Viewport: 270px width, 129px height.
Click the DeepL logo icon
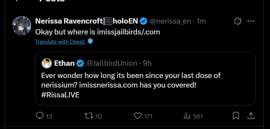point(90,41)
